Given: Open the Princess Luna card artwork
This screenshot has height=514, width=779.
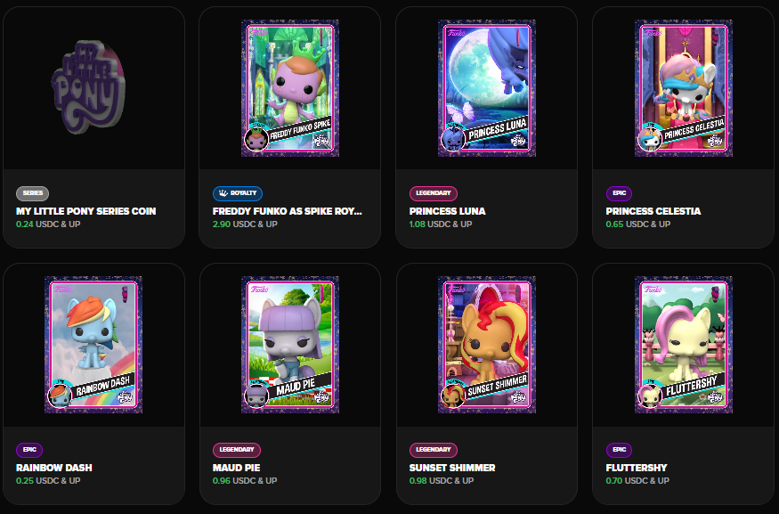Looking at the screenshot, I should [487, 88].
